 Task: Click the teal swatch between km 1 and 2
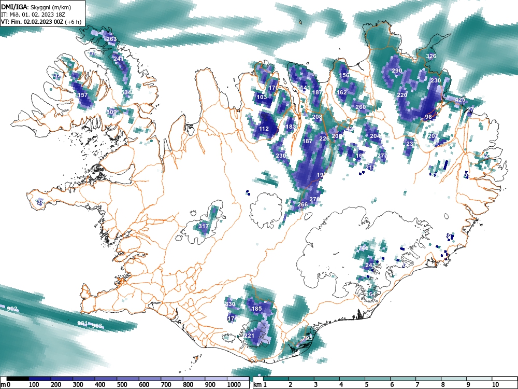click(x=276, y=379)
